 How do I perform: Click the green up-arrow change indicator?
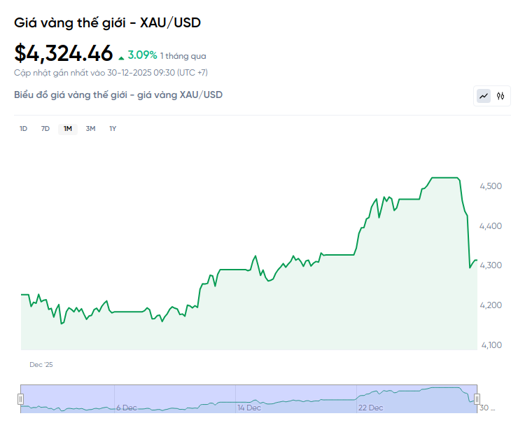121,57
